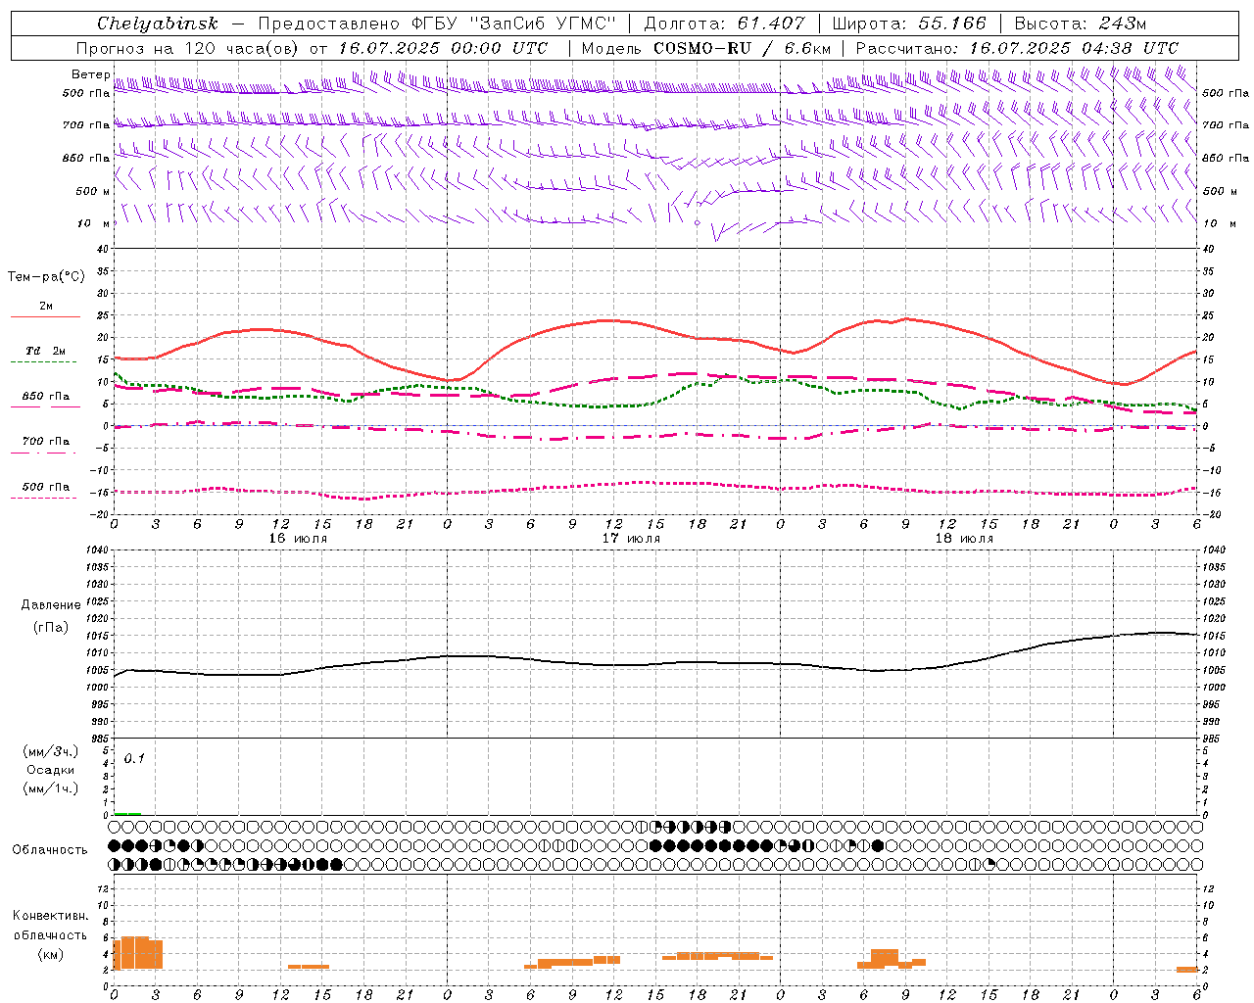
Task: Click '700 гПа' entry in temperature legend
Action: tap(45, 442)
